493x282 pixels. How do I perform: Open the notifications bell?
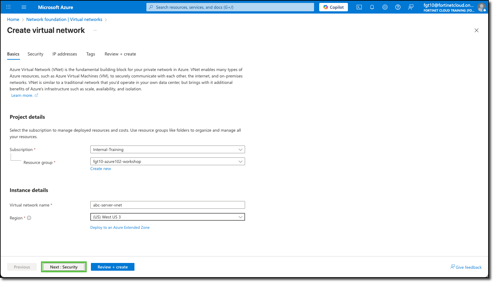[x=372, y=7]
